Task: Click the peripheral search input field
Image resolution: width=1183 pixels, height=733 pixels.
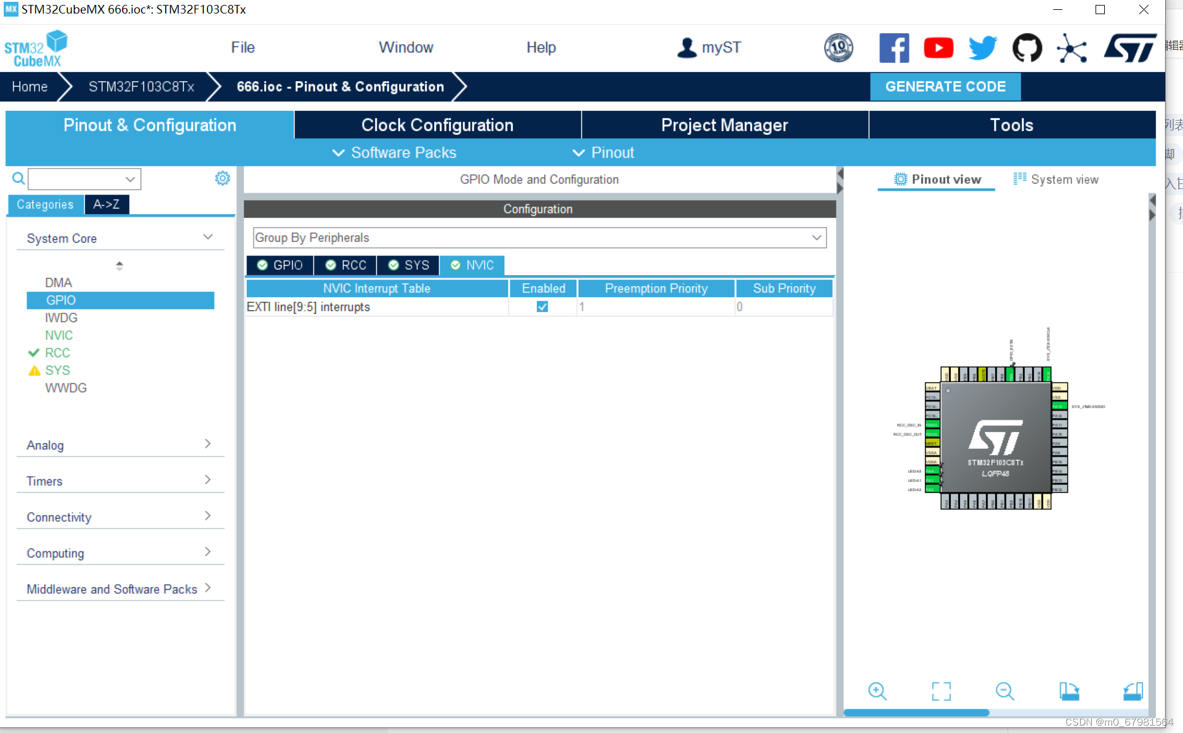Action: tap(77, 179)
